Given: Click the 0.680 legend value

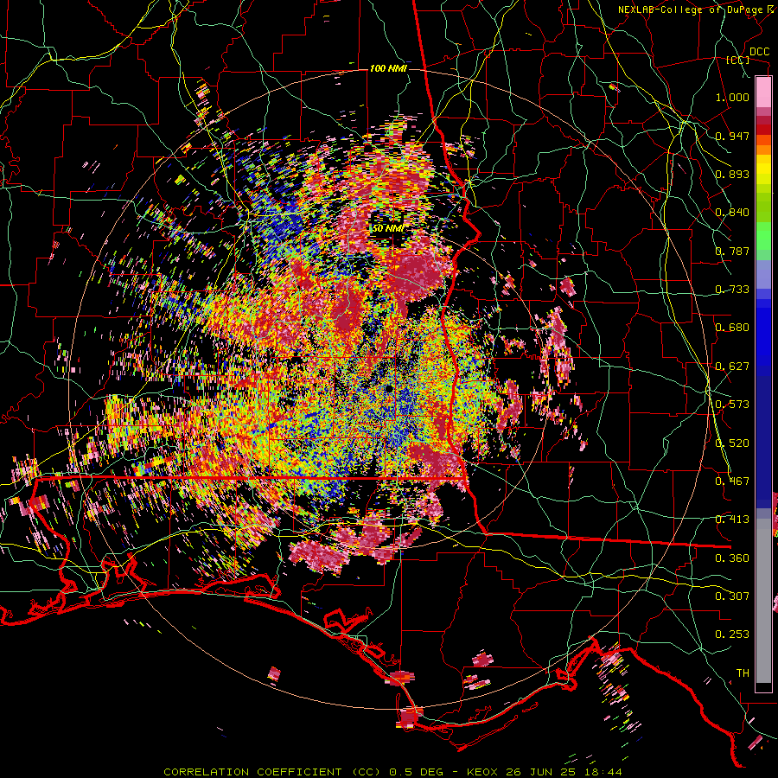Looking at the screenshot, I should (x=732, y=328).
